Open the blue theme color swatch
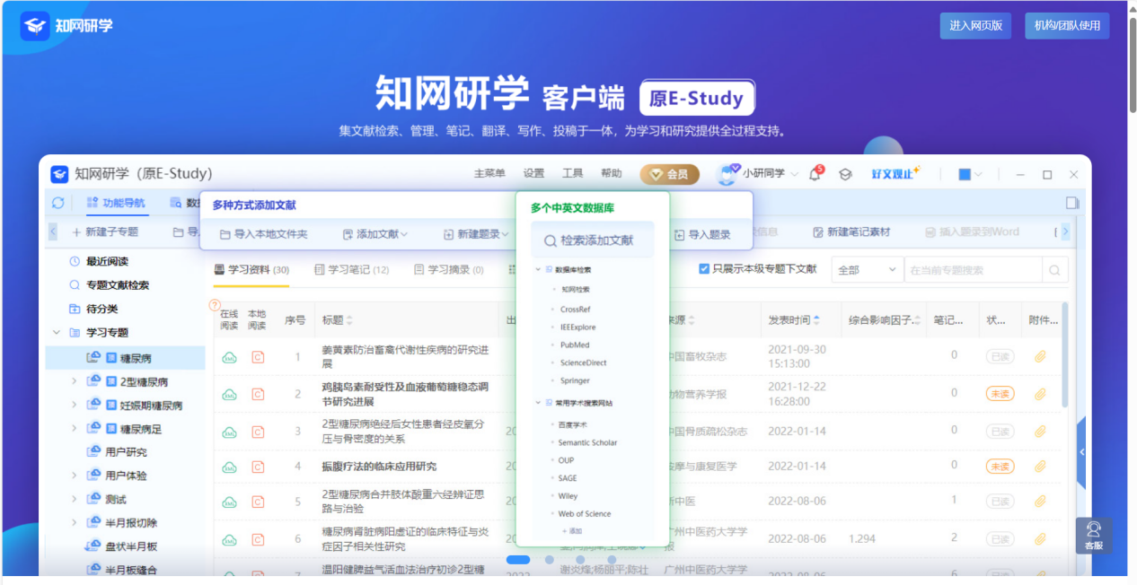The height and width of the screenshot is (585, 1137). [965, 174]
